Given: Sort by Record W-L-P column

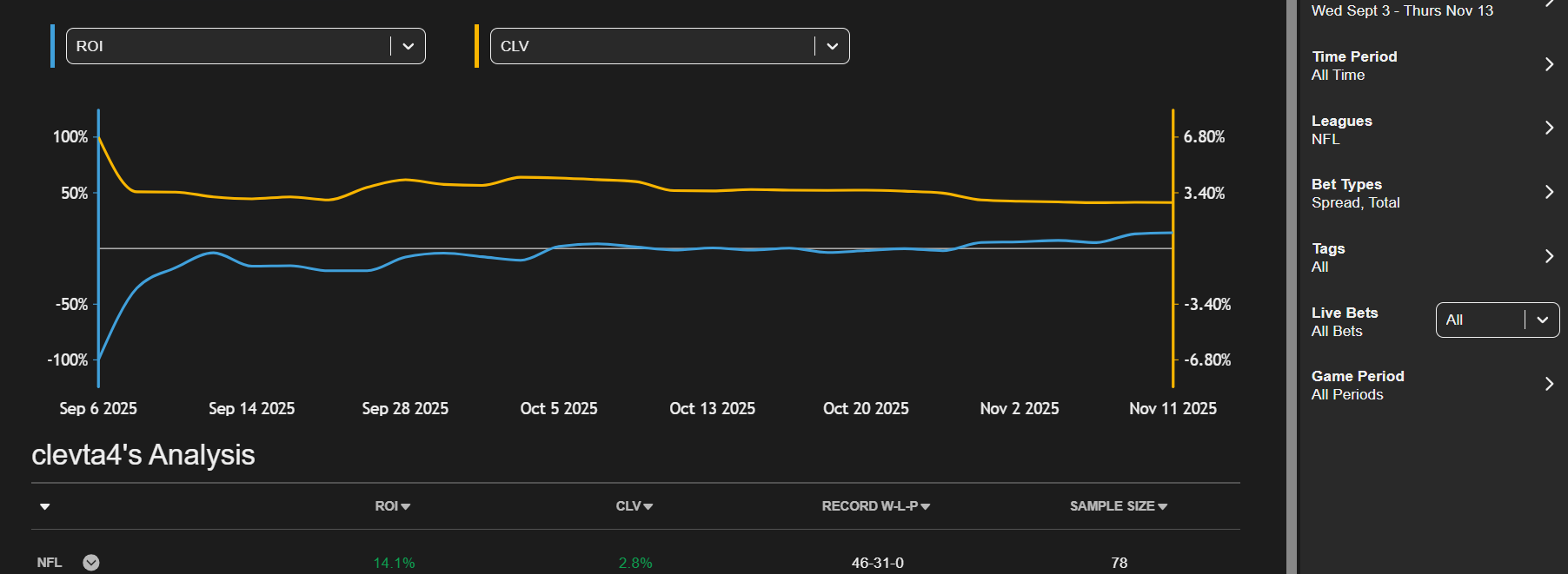Looking at the screenshot, I should tap(875, 506).
